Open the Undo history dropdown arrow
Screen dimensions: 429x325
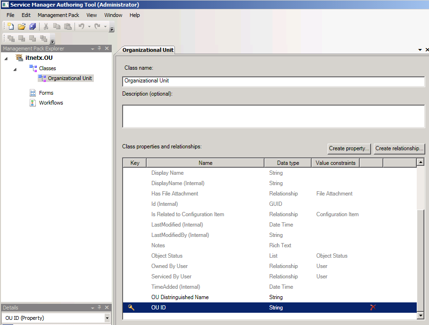tap(89, 27)
